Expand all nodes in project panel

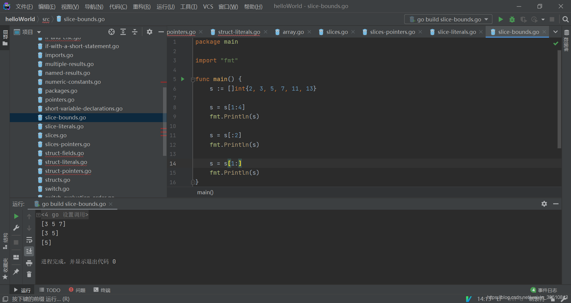pos(123,32)
